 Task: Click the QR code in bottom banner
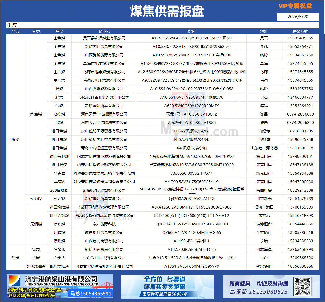[302, 286]
